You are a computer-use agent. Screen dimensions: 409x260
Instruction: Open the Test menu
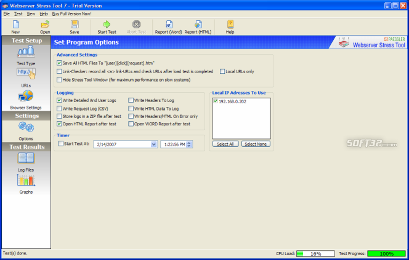(x=18, y=14)
